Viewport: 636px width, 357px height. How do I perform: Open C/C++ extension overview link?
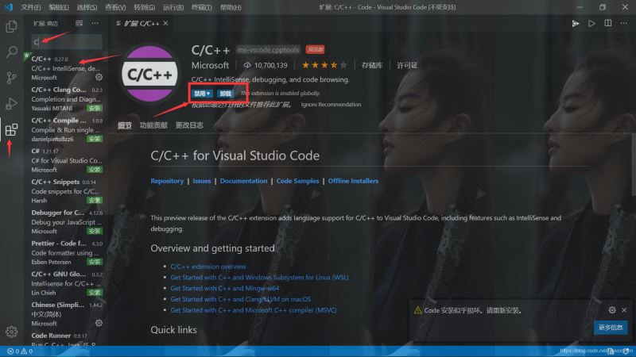click(x=208, y=267)
